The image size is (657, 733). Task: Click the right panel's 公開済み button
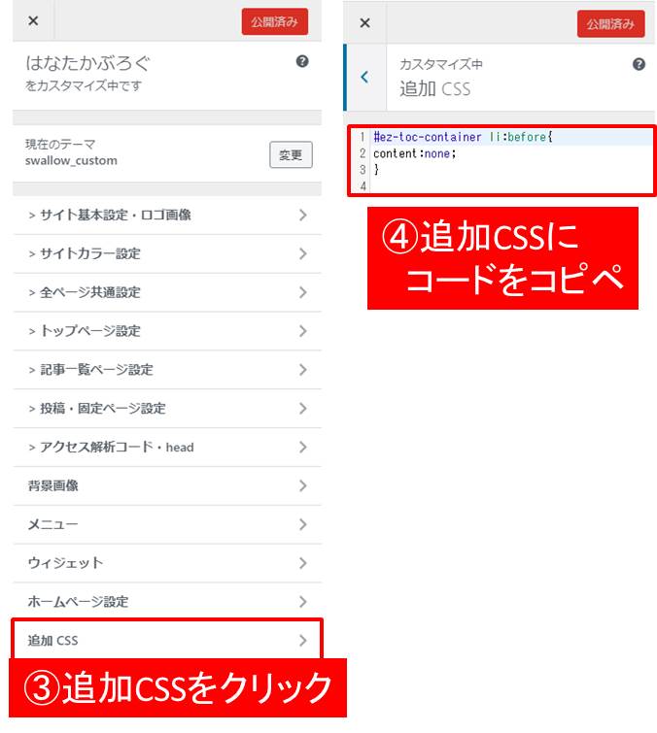click(610, 24)
